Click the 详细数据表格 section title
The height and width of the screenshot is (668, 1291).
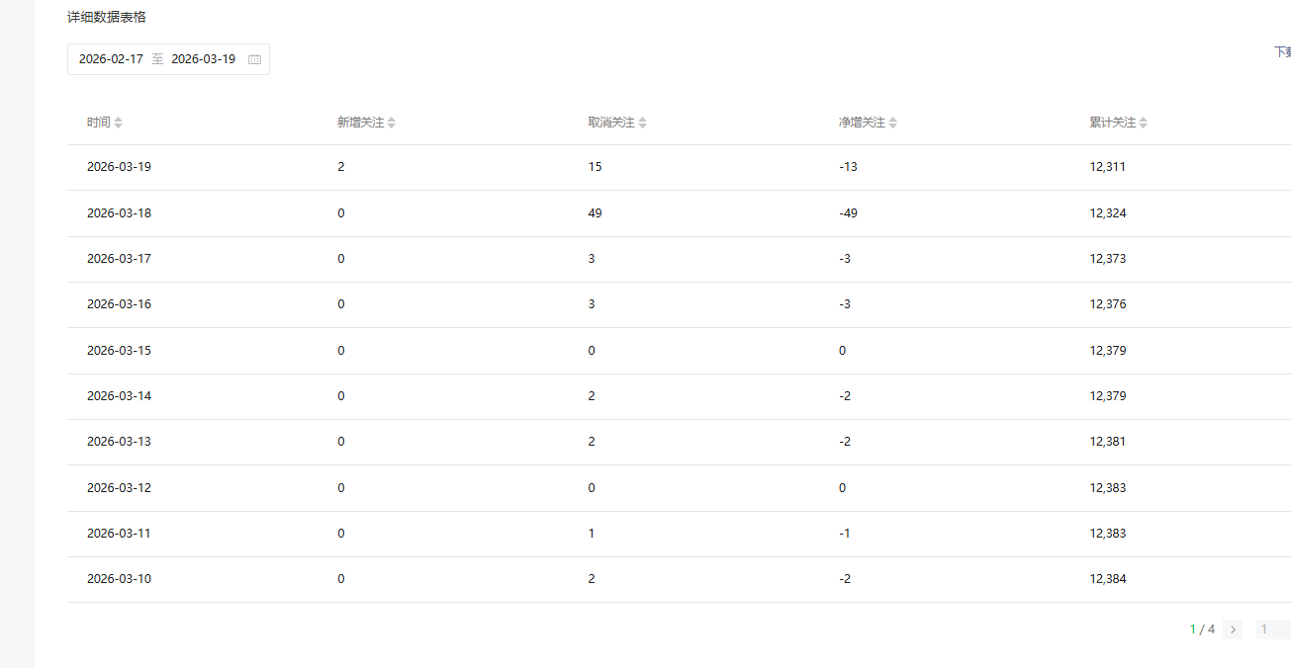click(107, 17)
